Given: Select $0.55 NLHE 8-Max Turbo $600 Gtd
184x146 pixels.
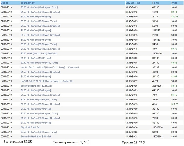Looking at the screenshot, I should click(39, 53).
